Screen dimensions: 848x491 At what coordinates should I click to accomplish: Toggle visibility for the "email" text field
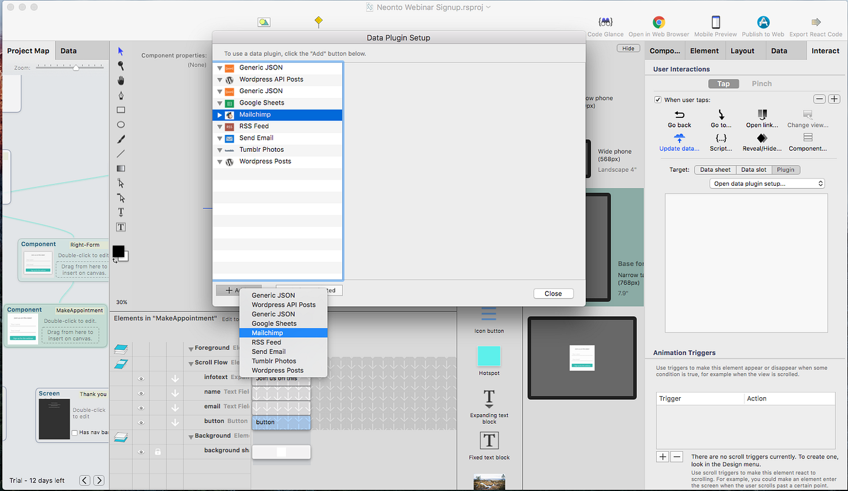pos(140,406)
